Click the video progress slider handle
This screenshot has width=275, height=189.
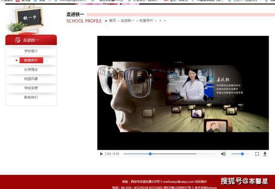150,154
